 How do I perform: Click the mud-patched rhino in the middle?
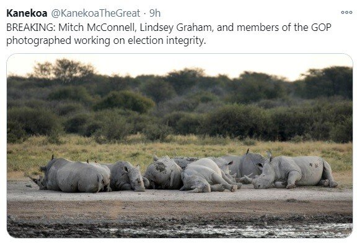tap(163, 173)
